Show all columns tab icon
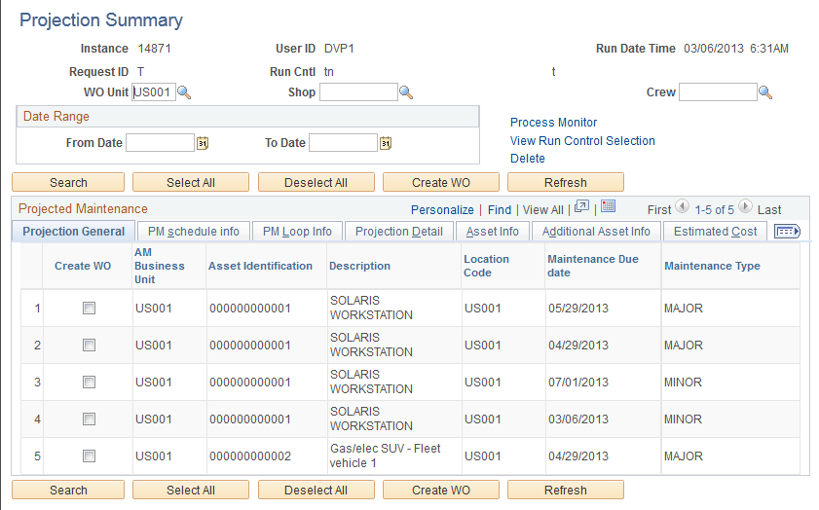This screenshot has height=510, width=819. tap(787, 232)
